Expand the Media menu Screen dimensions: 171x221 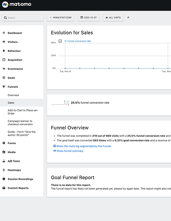11,152
